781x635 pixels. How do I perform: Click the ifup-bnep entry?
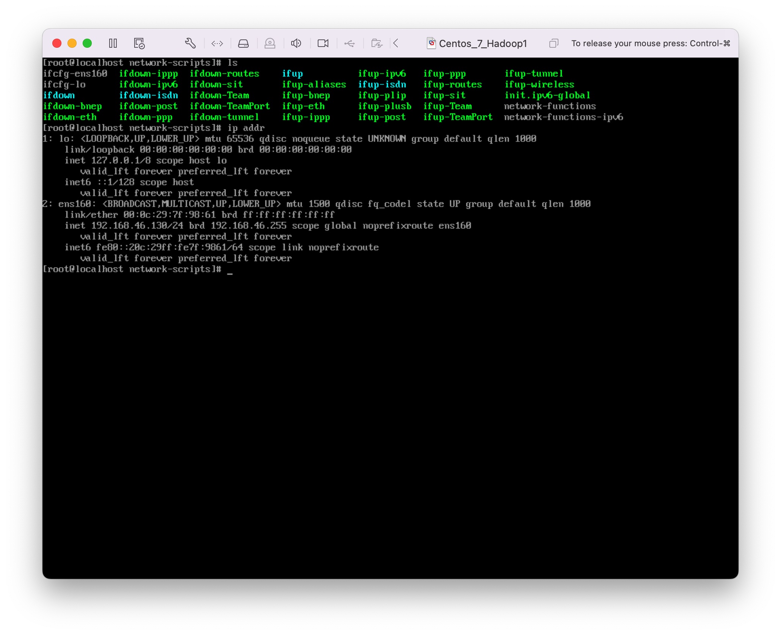[x=306, y=95]
